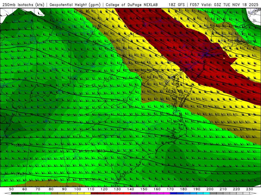Click the dark maroon swatch starting at 110
Viewport: 261px width, 195px height.
click(94, 193)
